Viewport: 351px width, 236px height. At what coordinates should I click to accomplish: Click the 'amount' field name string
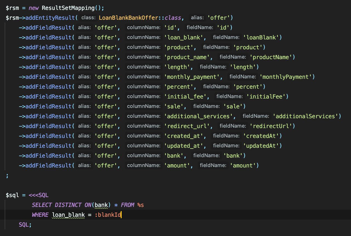(243, 165)
